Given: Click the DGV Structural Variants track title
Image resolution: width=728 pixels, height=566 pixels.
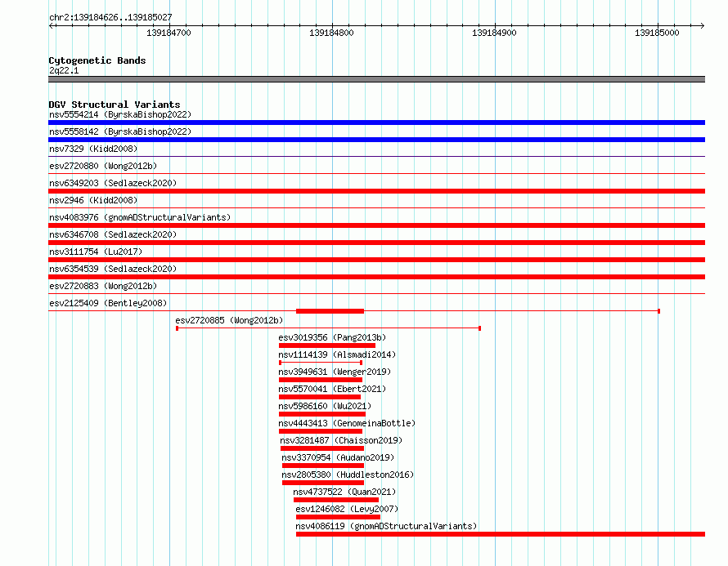Looking at the screenshot, I should coord(115,105).
